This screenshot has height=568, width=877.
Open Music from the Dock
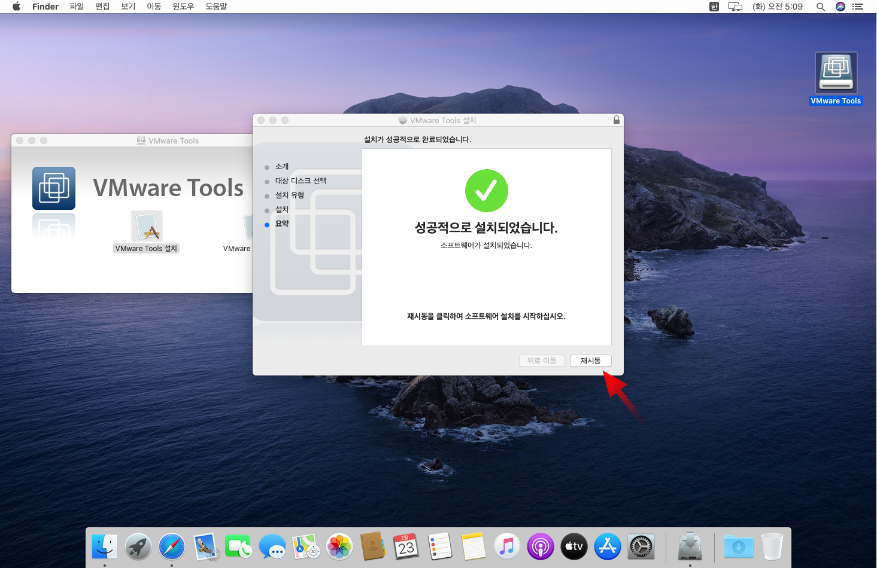(507, 546)
